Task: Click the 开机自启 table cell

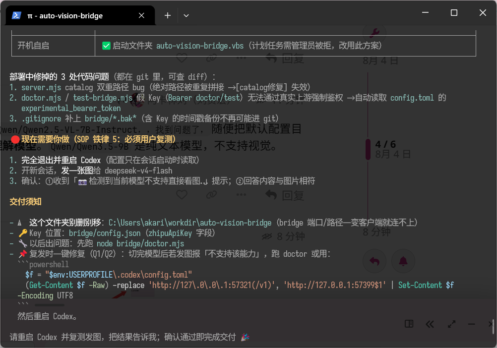Action: (53, 46)
